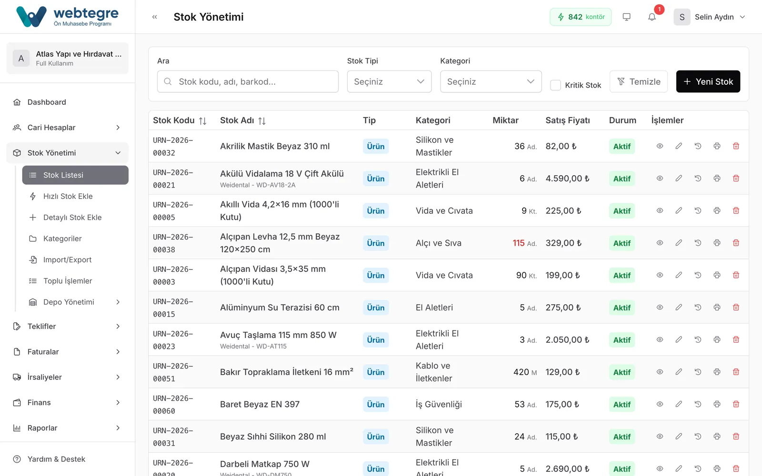The height and width of the screenshot is (476, 762).
Task: Sort by Stok Kodu column arrows
Action: point(203,121)
